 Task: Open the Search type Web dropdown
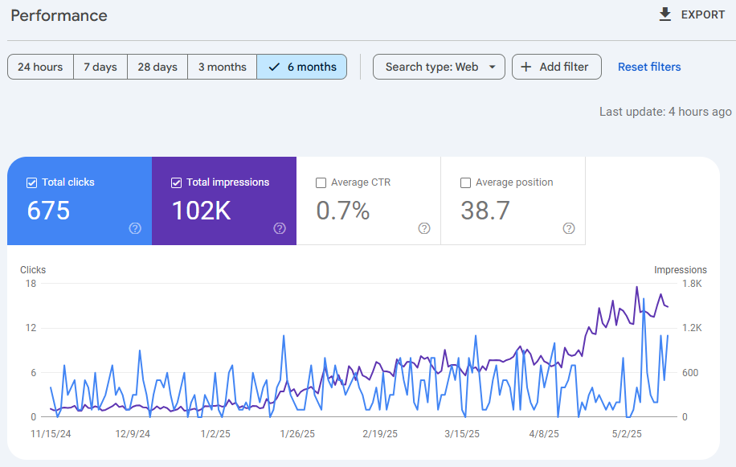click(x=439, y=67)
